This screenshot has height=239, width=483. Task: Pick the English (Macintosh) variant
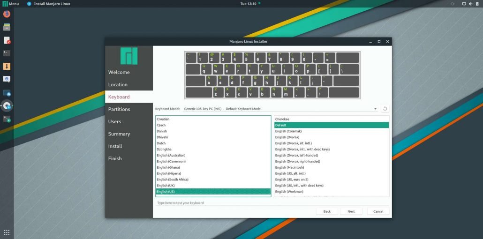pos(332,167)
